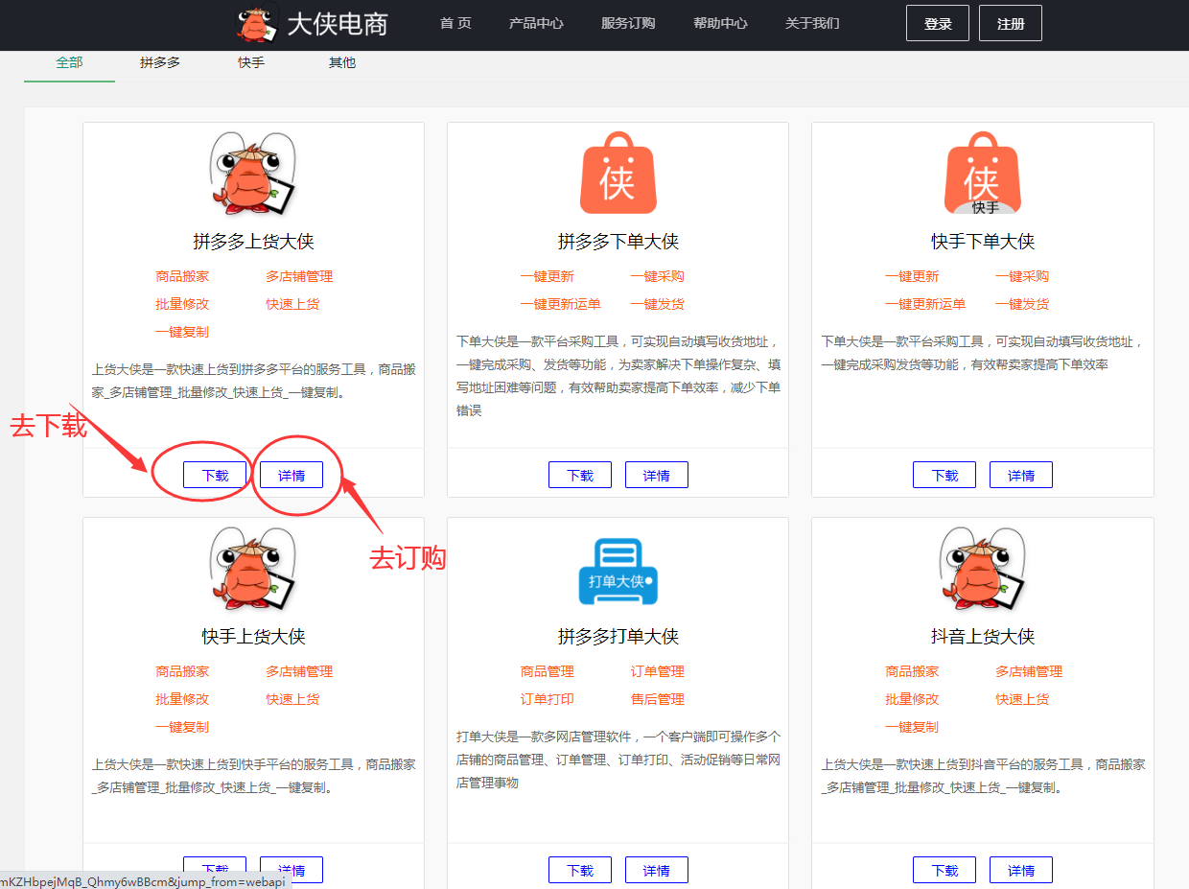Select the 全部 category tab
Screen dimensions: 1189x889
click(69, 62)
